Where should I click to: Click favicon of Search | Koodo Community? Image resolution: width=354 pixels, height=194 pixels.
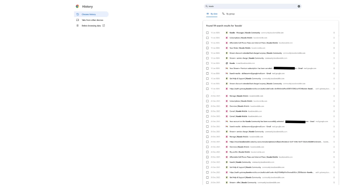click(x=227, y=162)
